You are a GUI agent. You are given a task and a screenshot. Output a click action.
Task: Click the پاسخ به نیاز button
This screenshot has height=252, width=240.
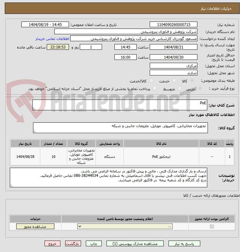click(x=184, y=244)
